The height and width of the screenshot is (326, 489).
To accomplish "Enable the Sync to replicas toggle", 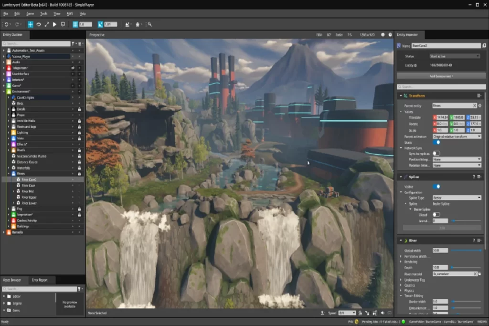I will pyautogui.click(x=436, y=153).
